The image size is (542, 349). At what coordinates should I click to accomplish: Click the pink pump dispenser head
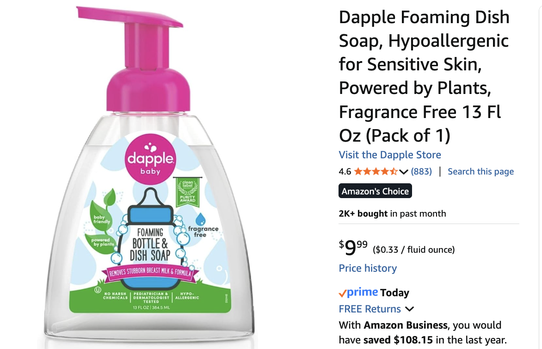click(x=141, y=59)
